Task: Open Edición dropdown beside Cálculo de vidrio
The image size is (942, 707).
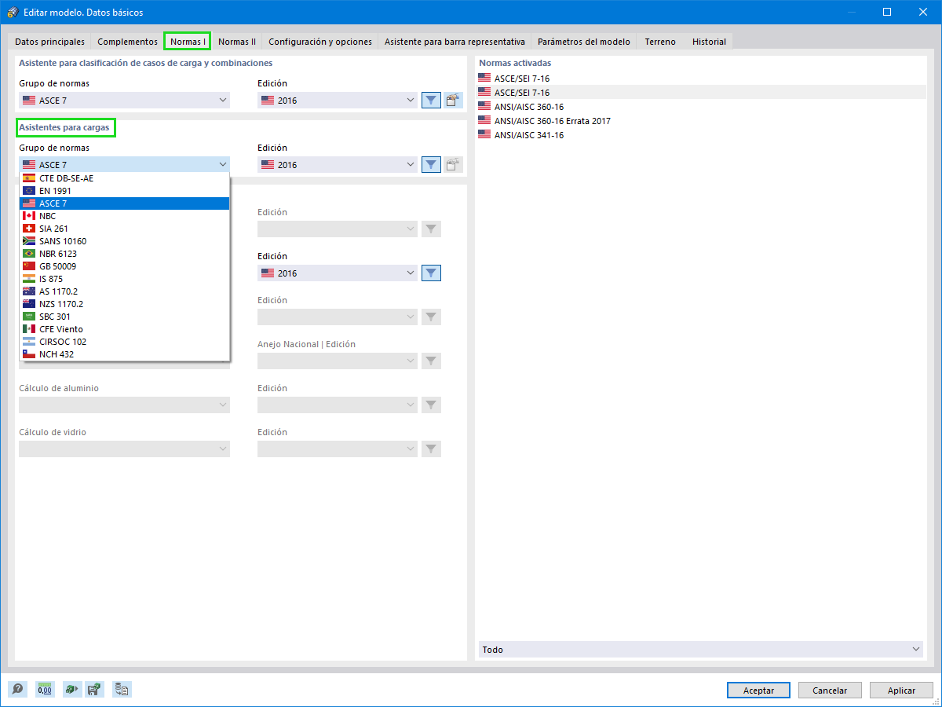Action: click(x=338, y=449)
